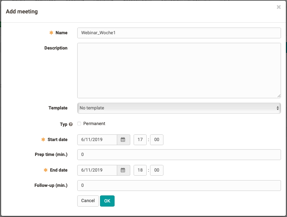Click the start time minutes field

[x=157, y=140]
